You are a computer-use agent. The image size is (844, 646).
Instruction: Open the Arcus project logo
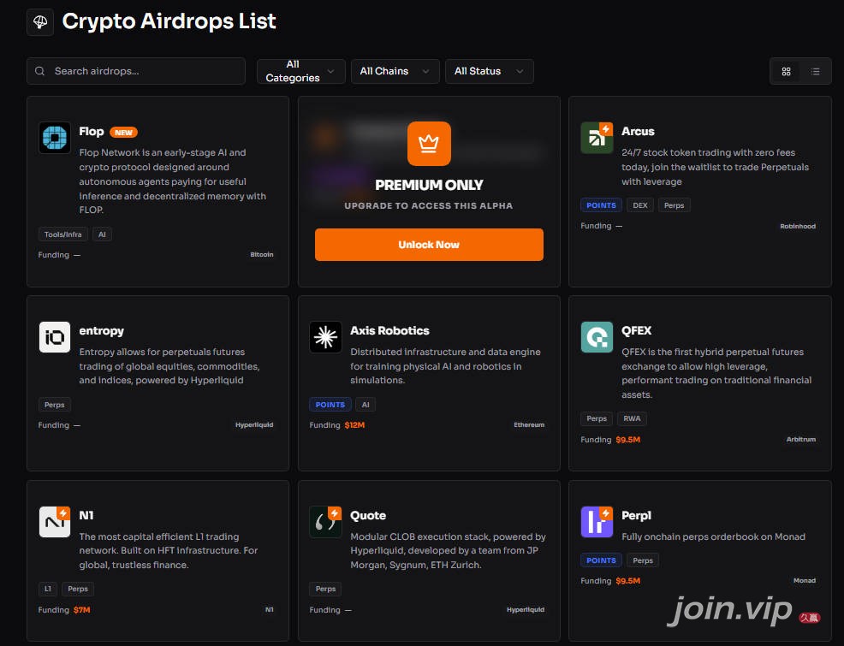(597, 138)
